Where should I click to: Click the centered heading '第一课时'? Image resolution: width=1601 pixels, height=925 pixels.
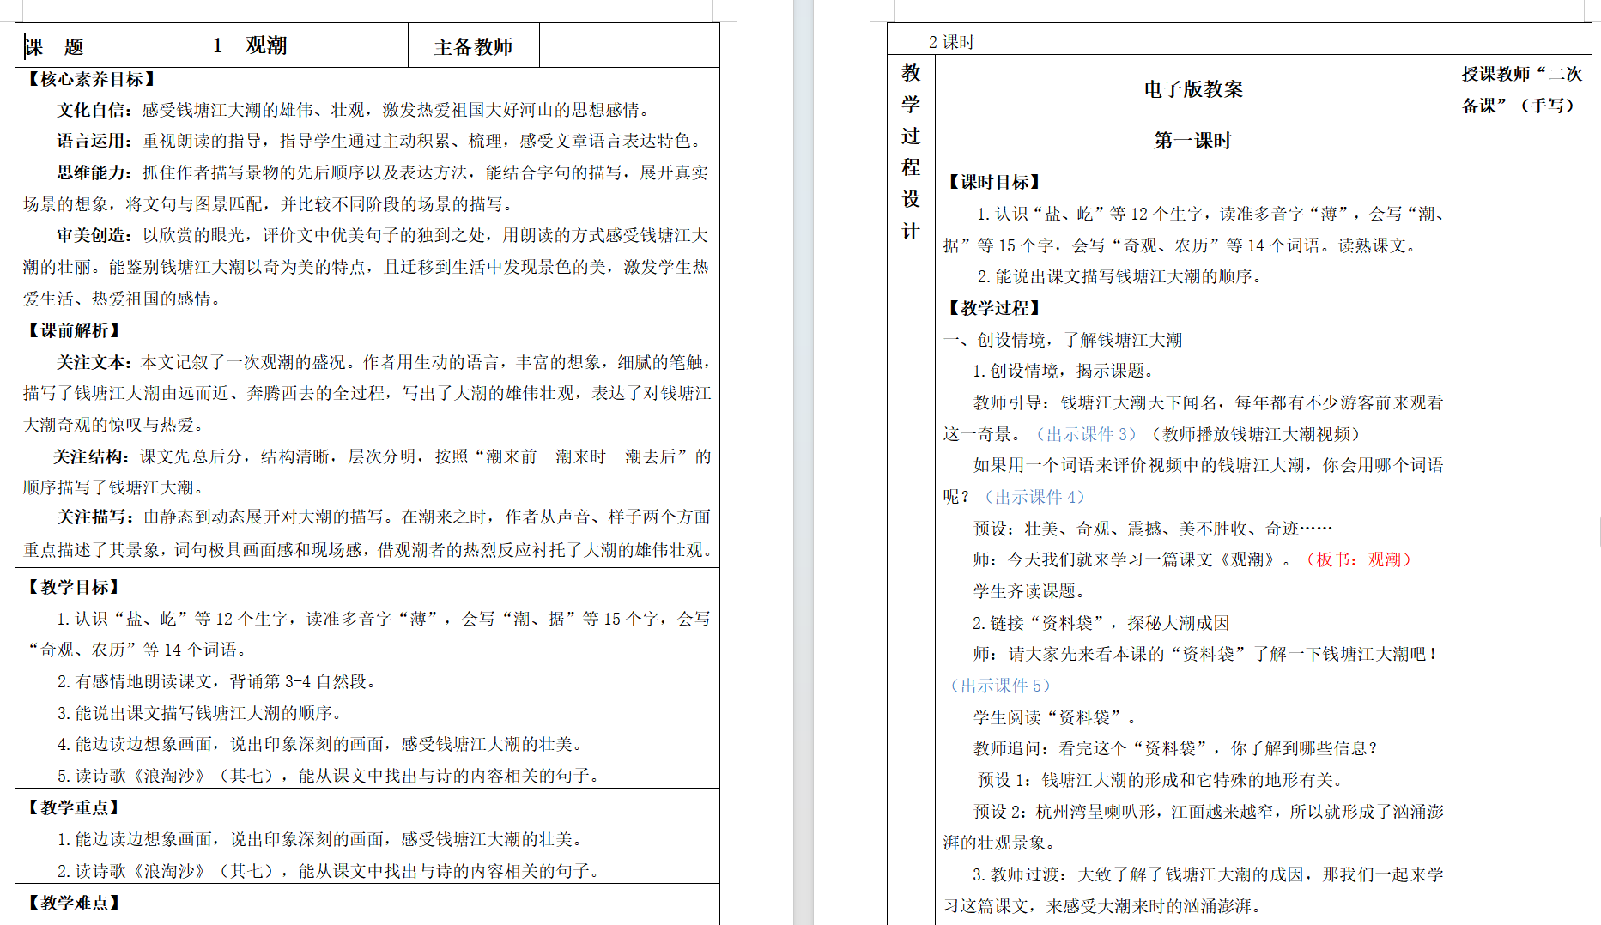[x=1193, y=141]
